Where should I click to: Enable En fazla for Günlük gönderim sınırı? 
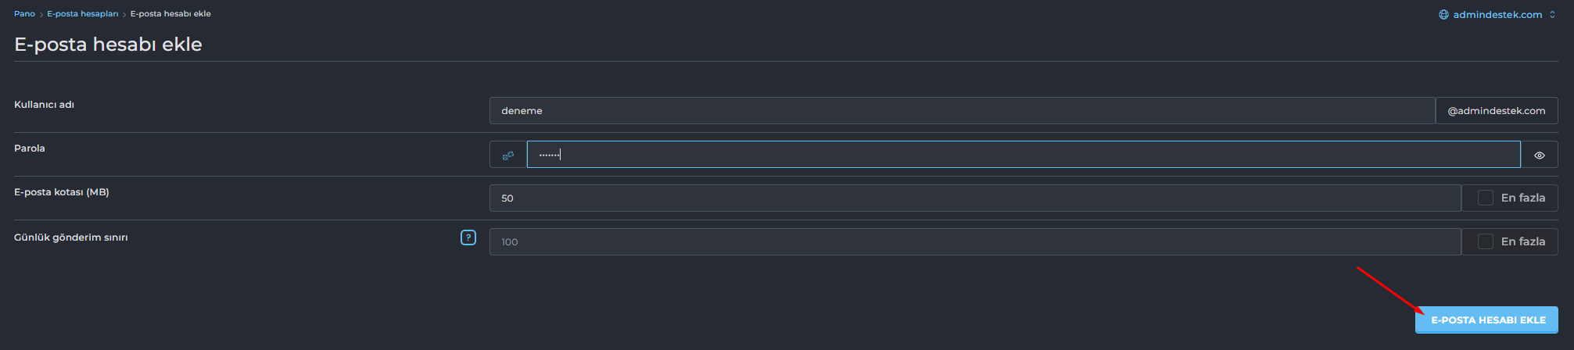click(1485, 241)
